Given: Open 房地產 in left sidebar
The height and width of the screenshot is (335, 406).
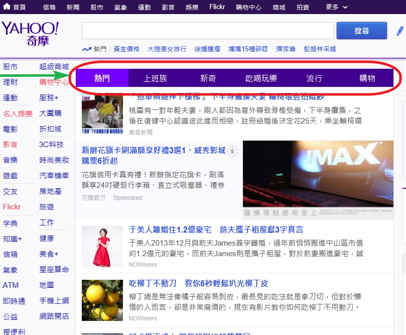Looking at the screenshot, I should pos(50,191).
